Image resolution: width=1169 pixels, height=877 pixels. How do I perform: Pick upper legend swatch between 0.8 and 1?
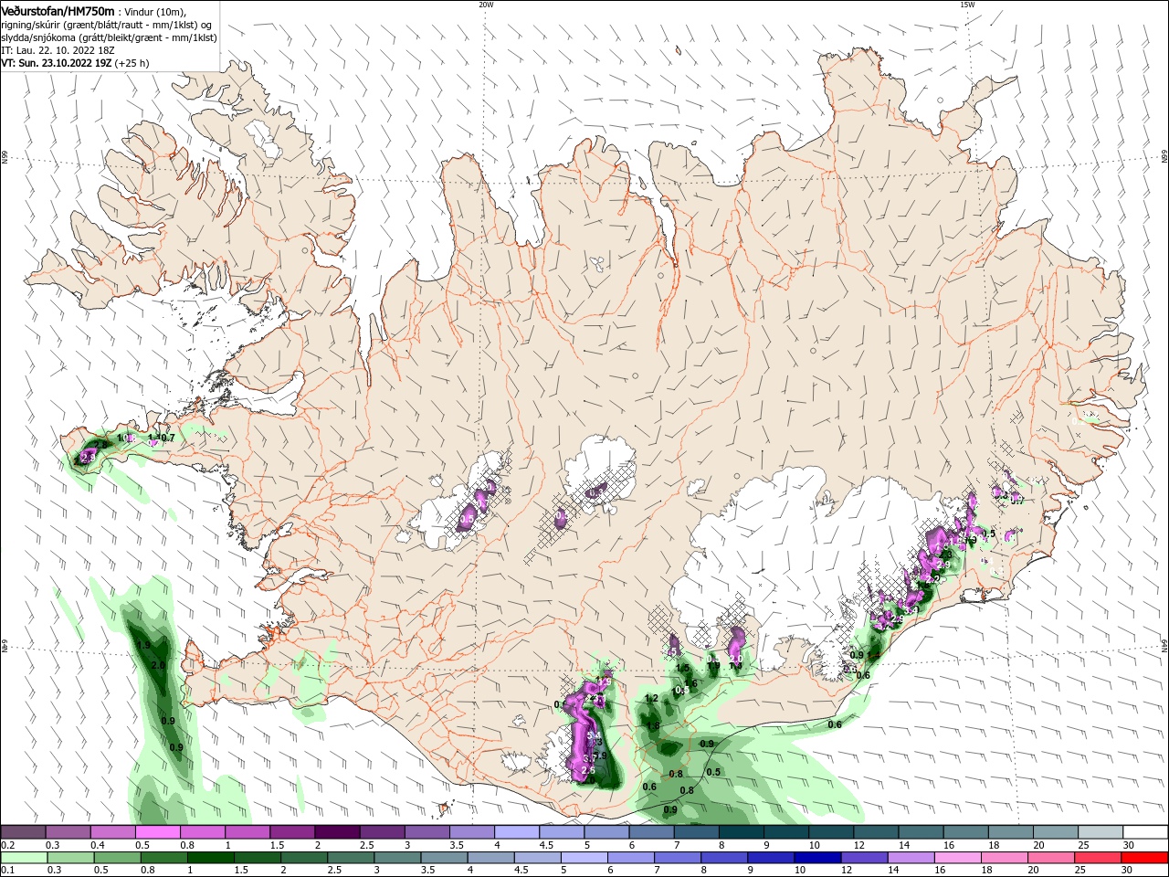click(x=203, y=832)
